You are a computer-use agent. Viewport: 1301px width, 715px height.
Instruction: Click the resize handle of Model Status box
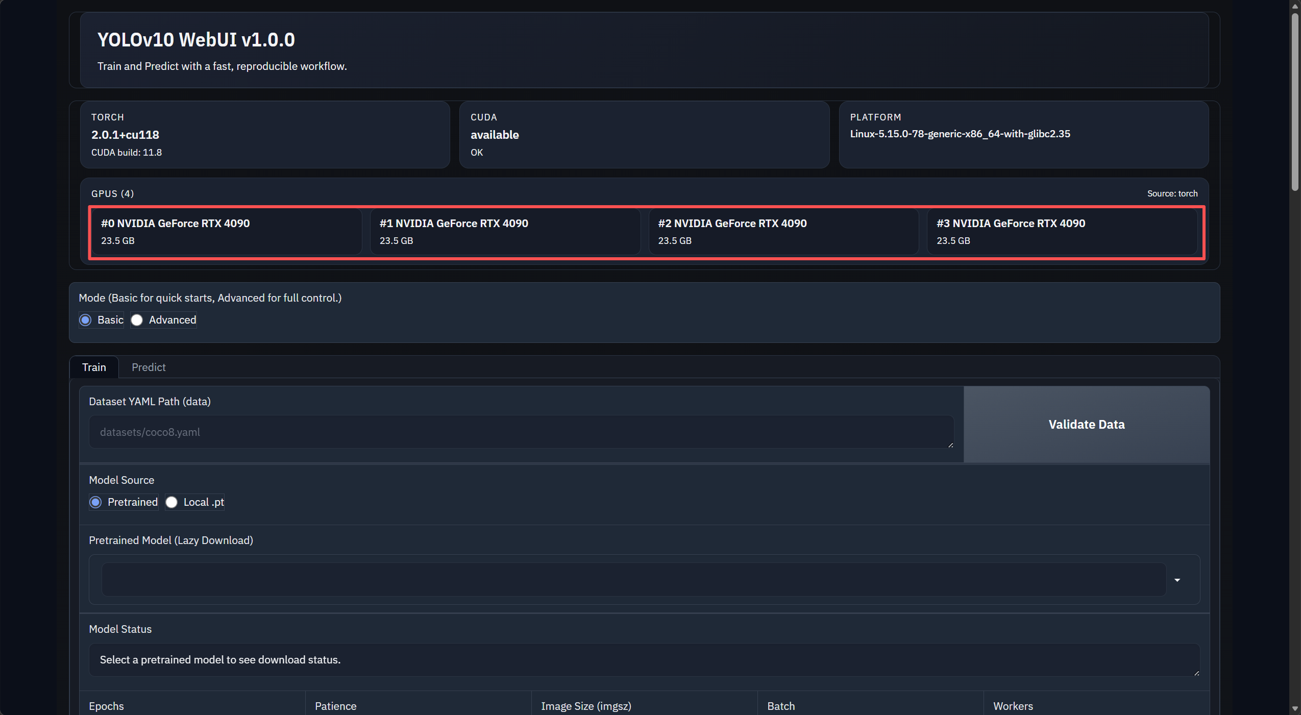[1196, 673]
